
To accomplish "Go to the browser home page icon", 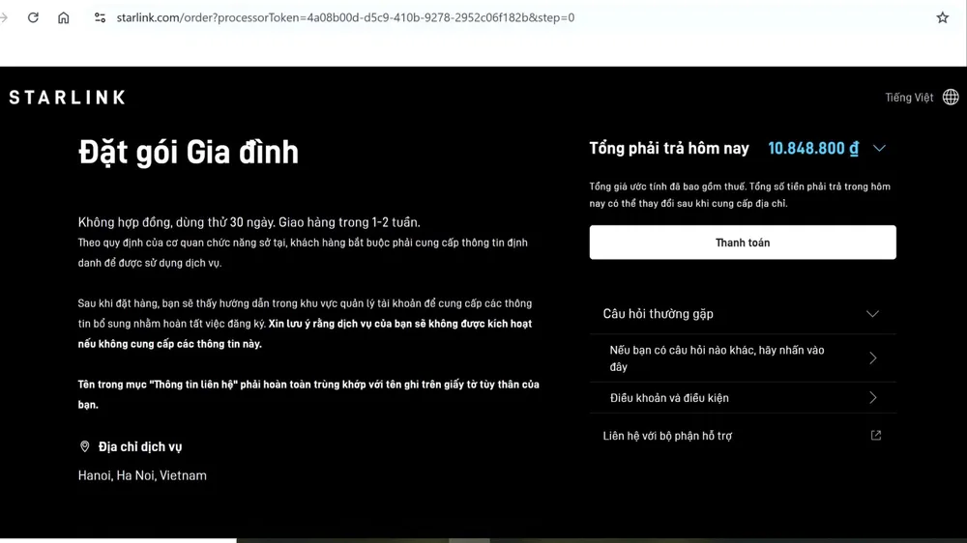I will 64,17.
